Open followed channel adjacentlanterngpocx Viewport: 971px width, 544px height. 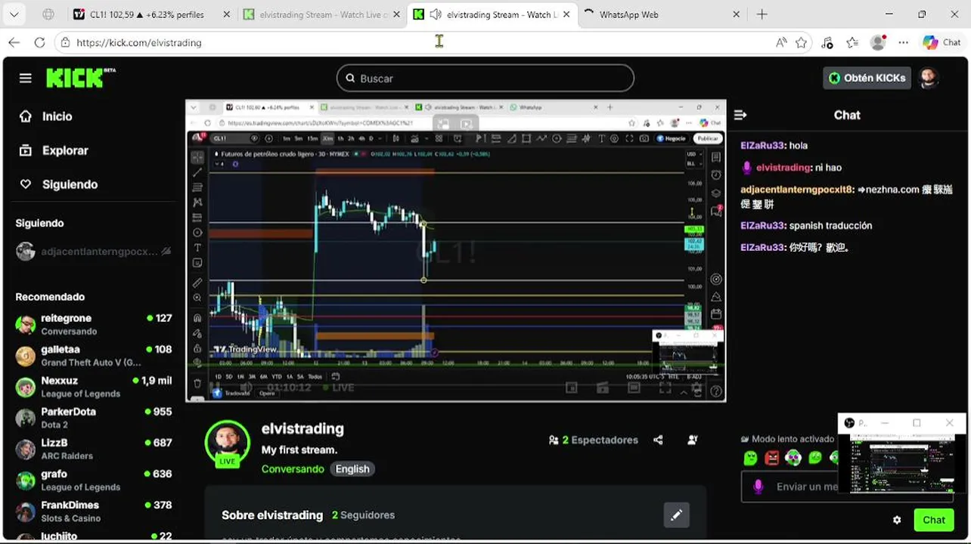(x=93, y=252)
